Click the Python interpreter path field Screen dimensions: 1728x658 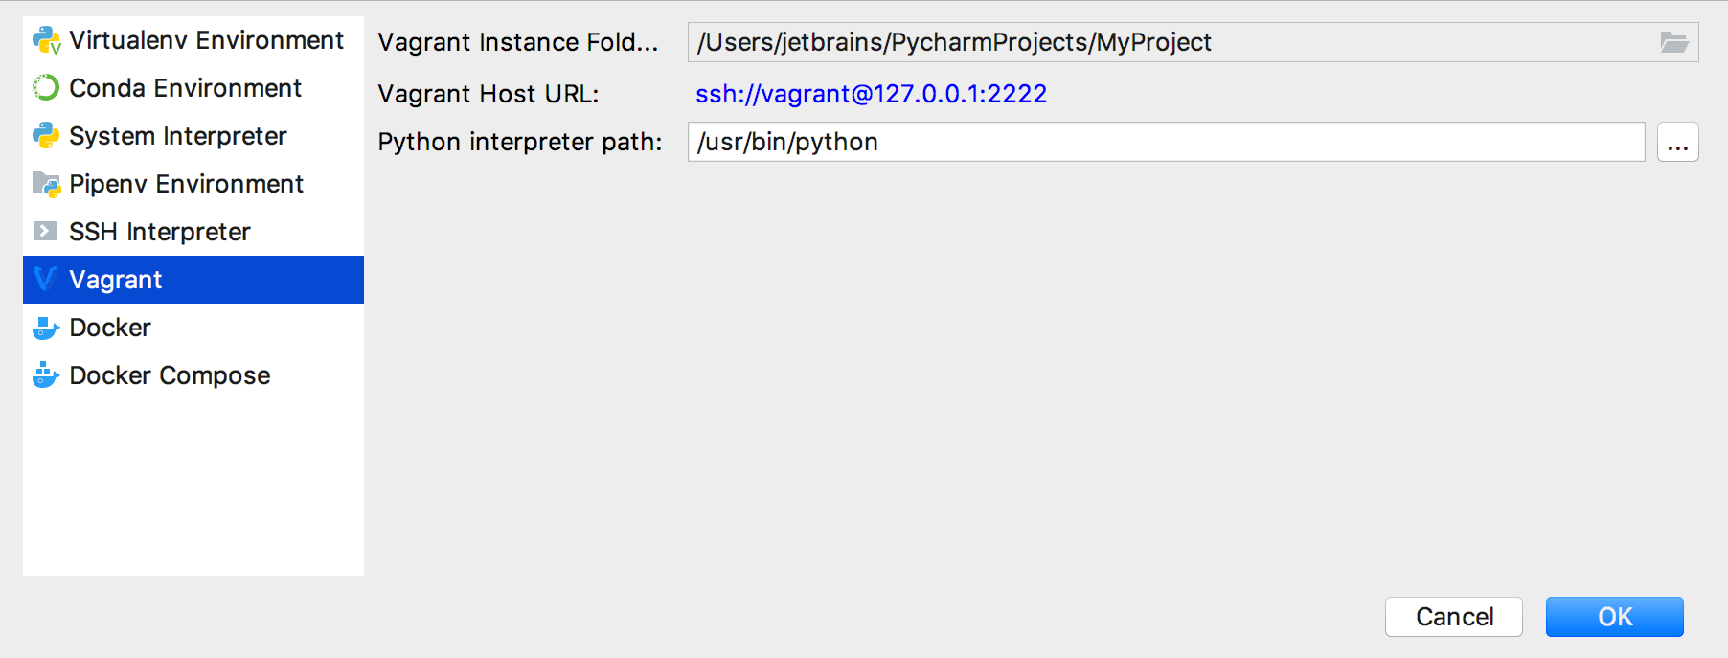point(1054,141)
